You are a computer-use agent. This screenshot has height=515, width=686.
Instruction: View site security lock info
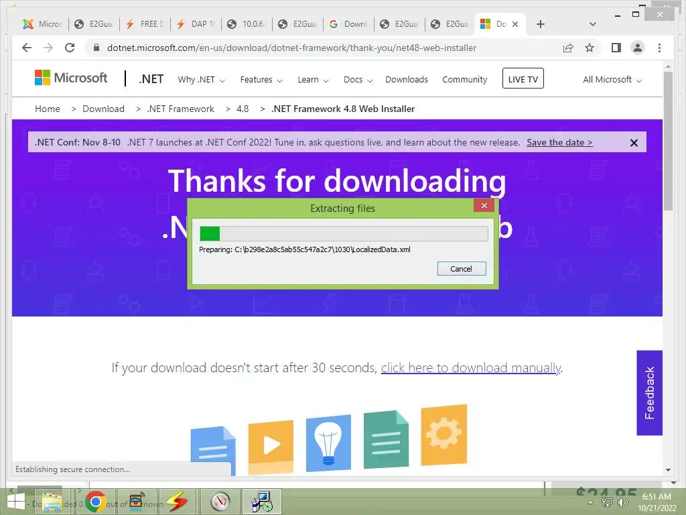pyautogui.click(x=96, y=48)
